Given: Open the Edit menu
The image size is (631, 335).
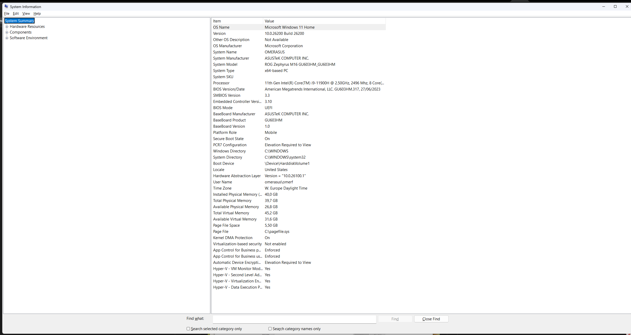Looking at the screenshot, I should tap(16, 13).
